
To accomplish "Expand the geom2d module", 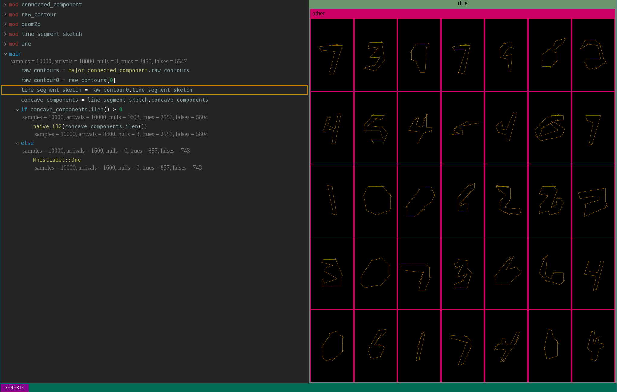I will point(5,24).
